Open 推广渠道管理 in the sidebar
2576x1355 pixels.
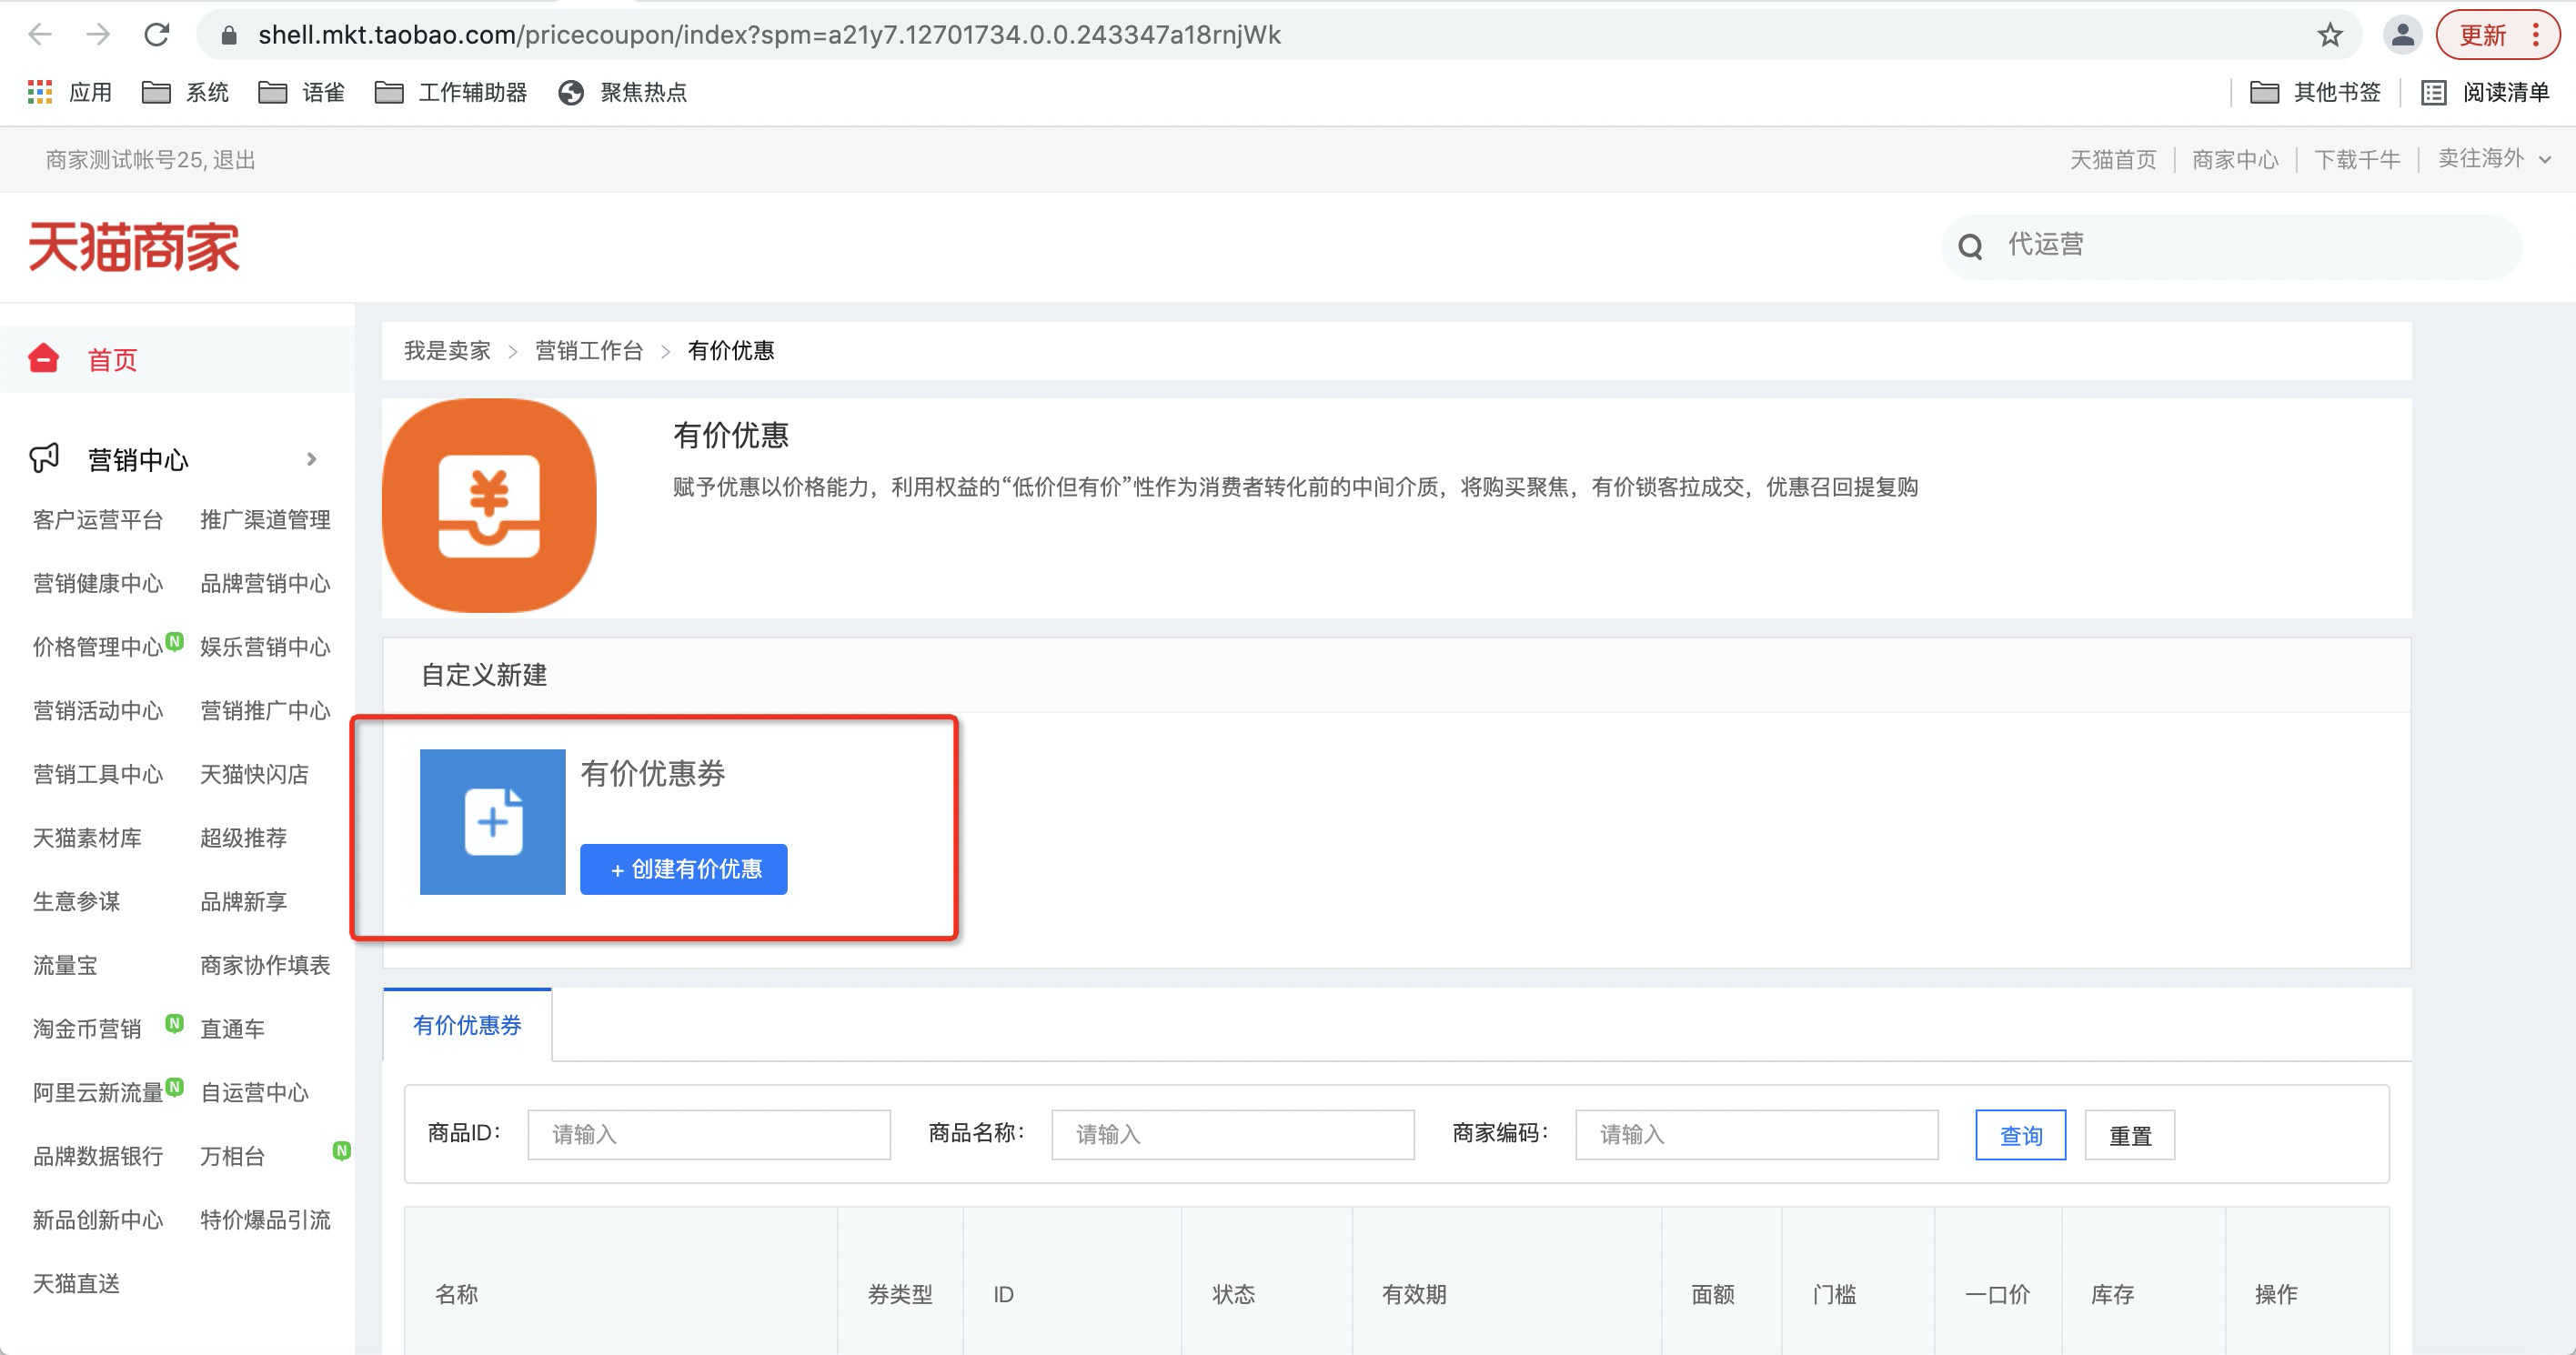265,520
